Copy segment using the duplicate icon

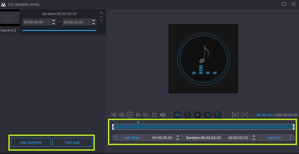207,115
